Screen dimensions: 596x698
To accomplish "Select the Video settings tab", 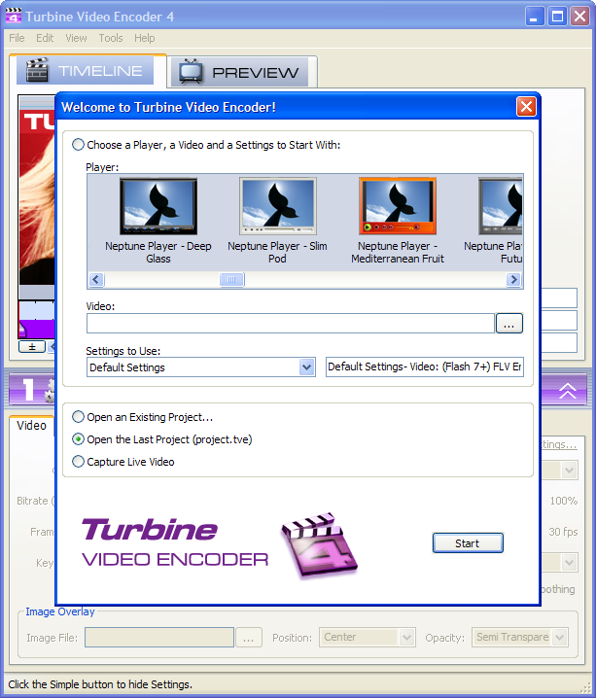I will pos(31,426).
